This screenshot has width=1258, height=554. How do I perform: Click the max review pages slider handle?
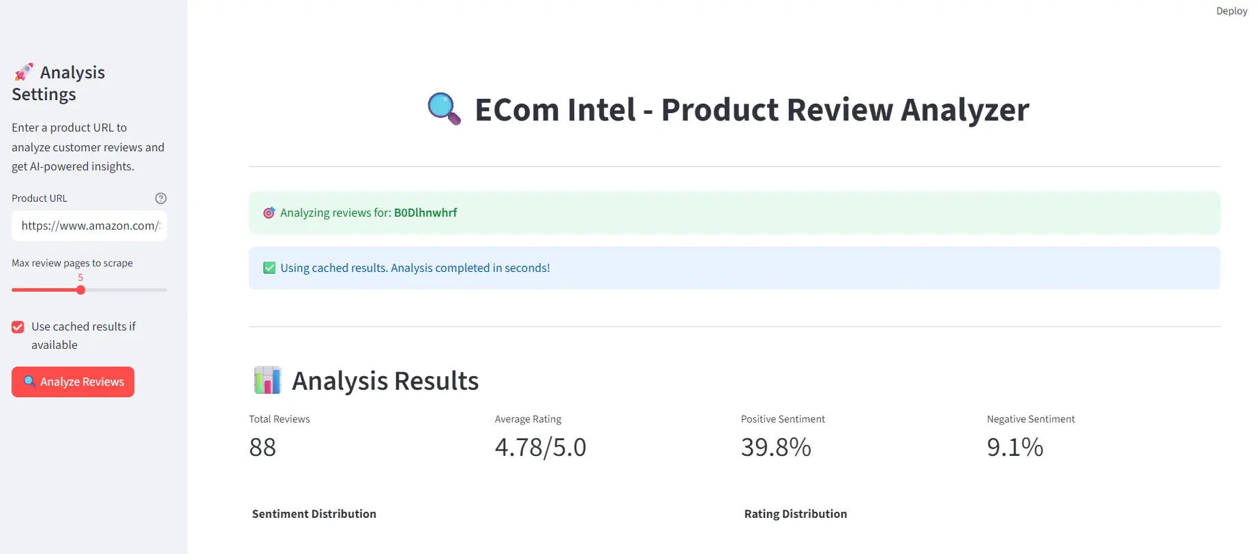[80, 290]
